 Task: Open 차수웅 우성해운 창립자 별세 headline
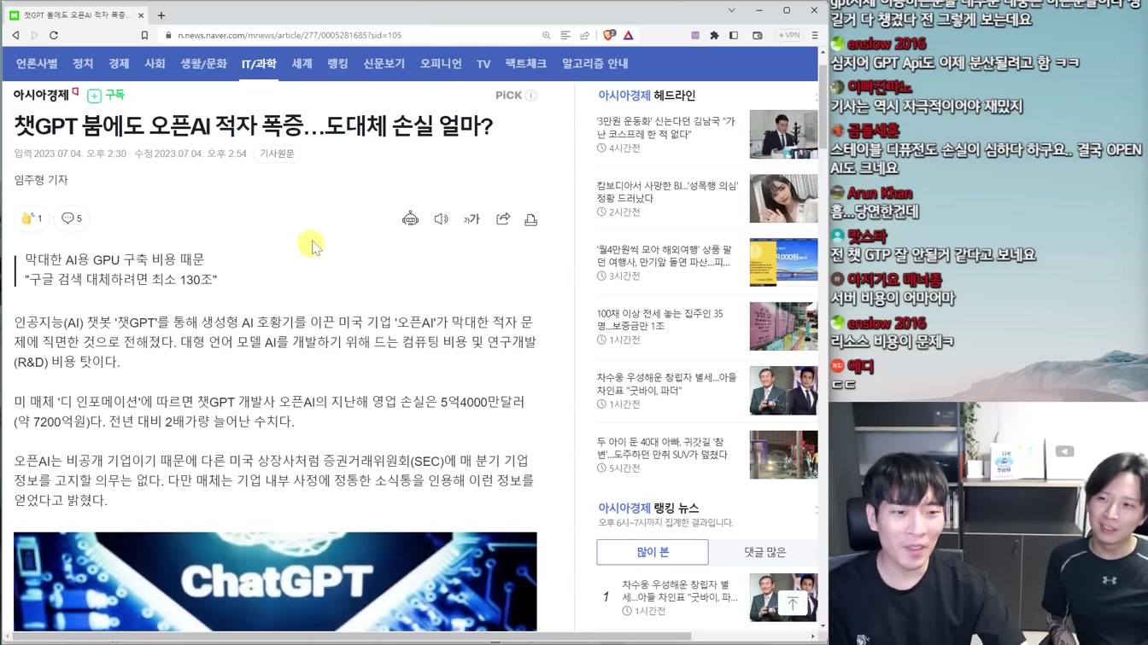(x=666, y=384)
